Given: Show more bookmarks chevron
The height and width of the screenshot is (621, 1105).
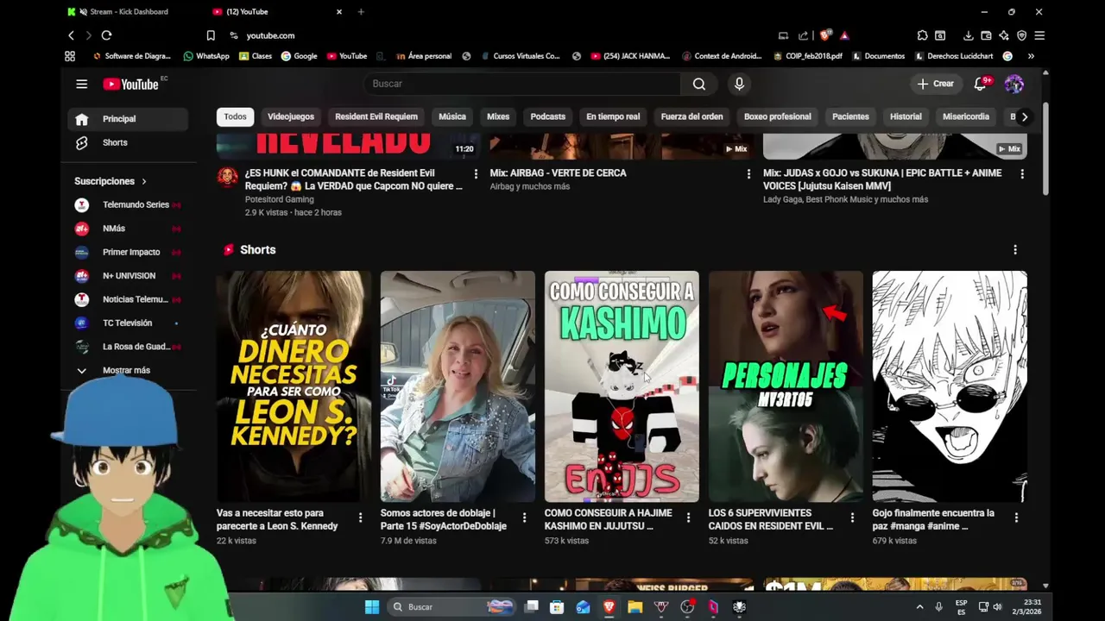Looking at the screenshot, I should (1031, 56).
